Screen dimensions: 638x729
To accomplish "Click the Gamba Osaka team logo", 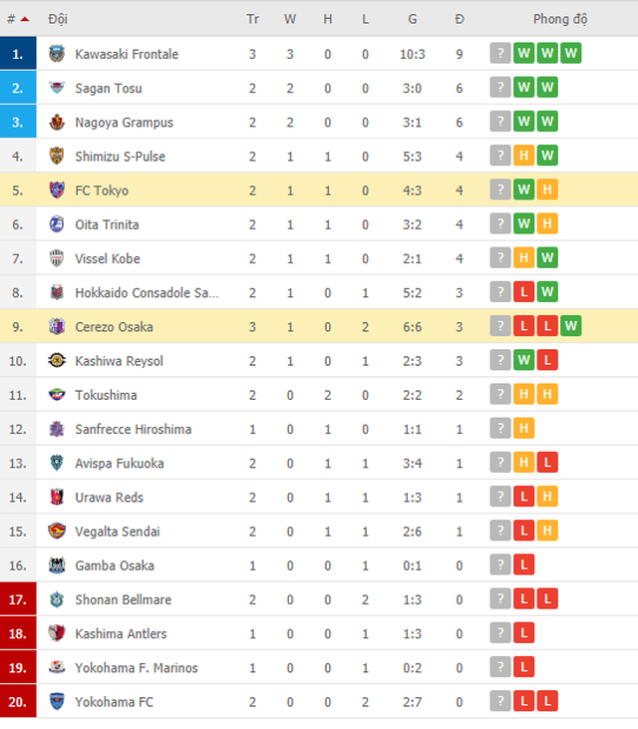I will click(x=57, y=565).
